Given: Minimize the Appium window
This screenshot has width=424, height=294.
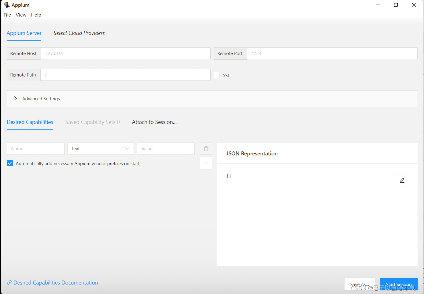Looking at the screenshot, I should [378, 5].
